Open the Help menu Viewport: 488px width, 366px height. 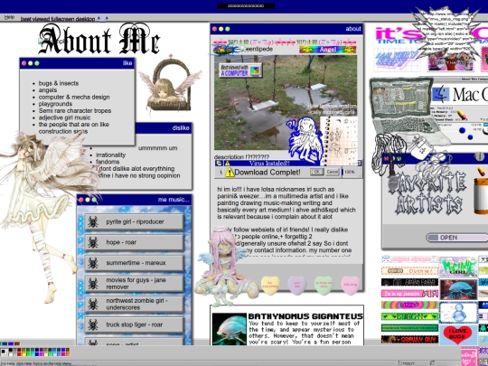point(9,17)
